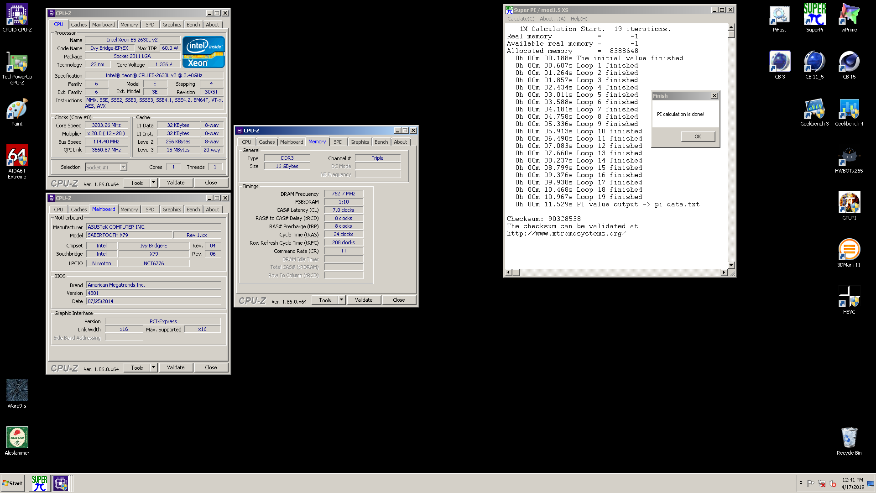Expand Tools arrow in Memory CPU-Z window
This screenshot has width=876, height=493.
(342, 300)
